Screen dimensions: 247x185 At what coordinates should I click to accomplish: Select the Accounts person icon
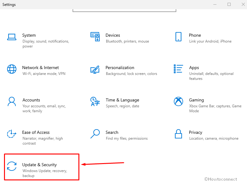[12, 101]
